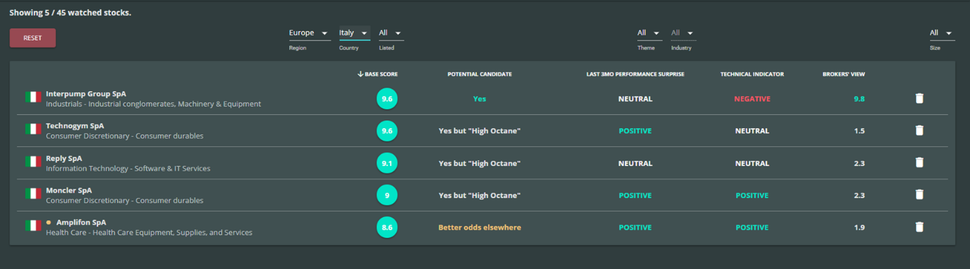The height and width of the screenshot is (269, 970).
Task: Click Italian flag beside Amplifon SpA
Action: point(33,226)
